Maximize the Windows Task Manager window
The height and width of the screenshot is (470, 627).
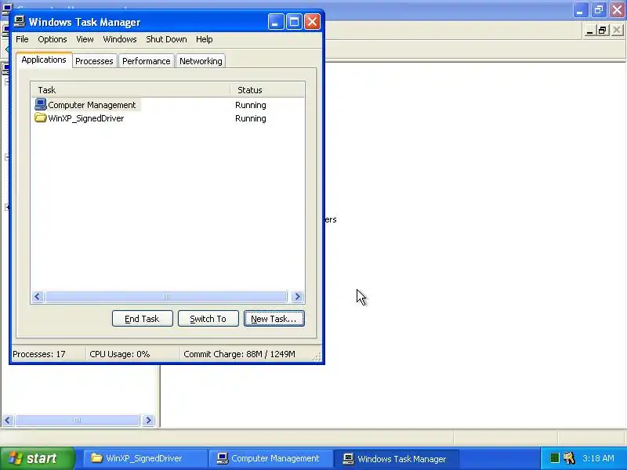pos(294,22)
